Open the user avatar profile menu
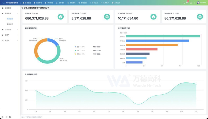The image size is (208, 119). tap(198, 3)
